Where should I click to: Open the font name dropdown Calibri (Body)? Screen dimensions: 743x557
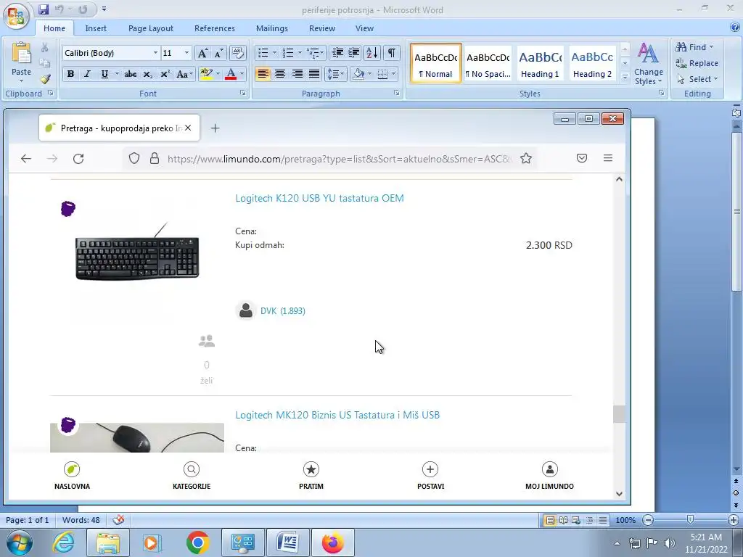point(155,53)
